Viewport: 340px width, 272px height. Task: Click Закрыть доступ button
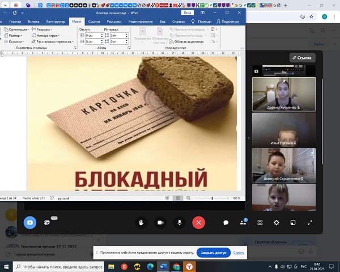tap(214, 253)
